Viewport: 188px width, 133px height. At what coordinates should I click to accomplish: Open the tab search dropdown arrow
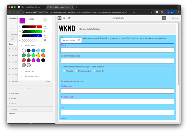(179, 7)
